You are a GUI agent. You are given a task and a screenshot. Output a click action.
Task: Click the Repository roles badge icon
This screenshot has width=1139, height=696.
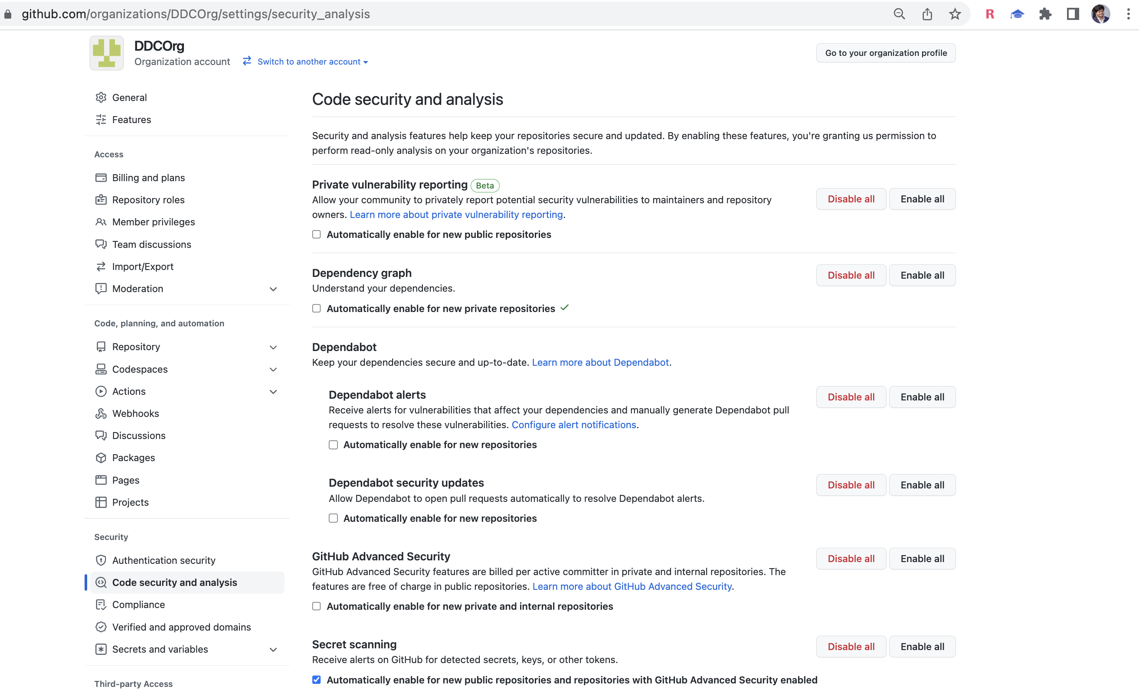(x=101, y=200)
